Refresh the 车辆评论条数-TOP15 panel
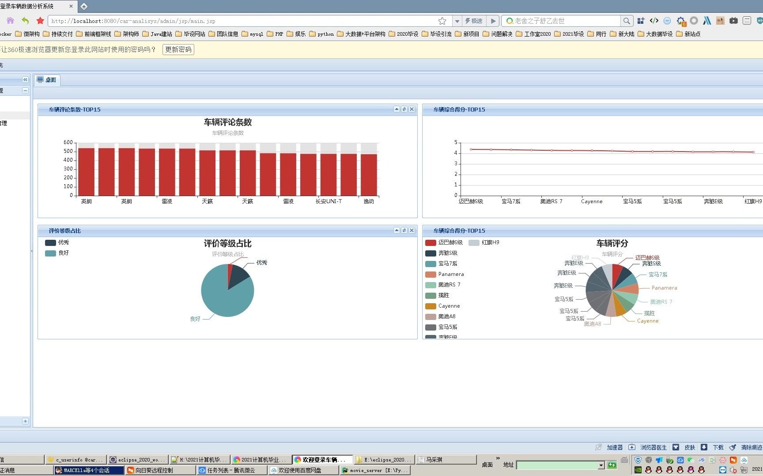 click(x=404, y=109)
